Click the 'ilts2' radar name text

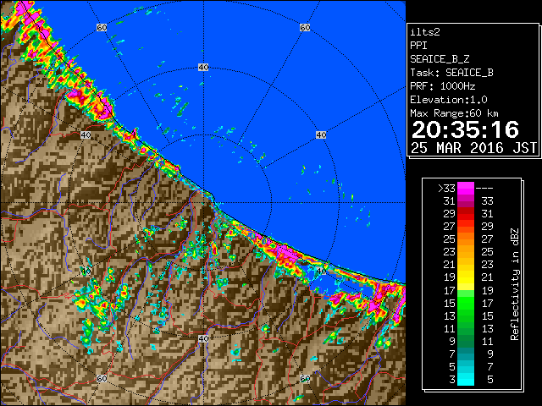tap(425, 32)
